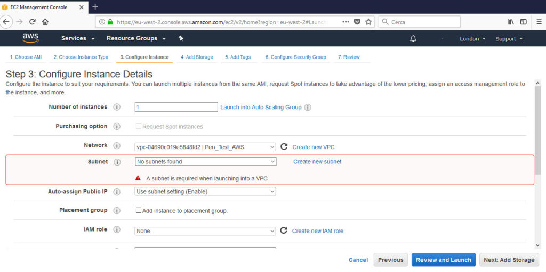The height and width of the screenshot is (272, 546).
Task: Click the Number of instances input field
Action: (176, 107)
